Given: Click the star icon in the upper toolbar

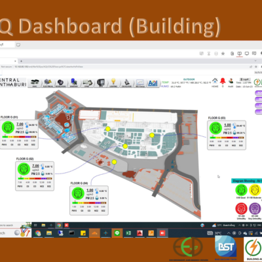Looking at the screenshot, I should click(223, 54).
